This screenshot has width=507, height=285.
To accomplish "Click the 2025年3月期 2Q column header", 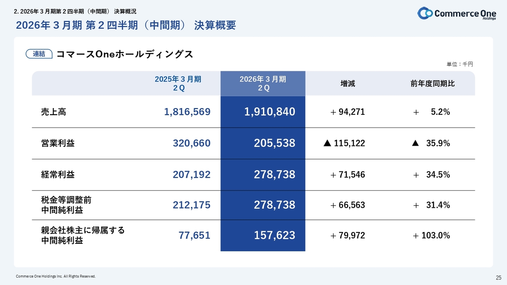I will pos(178,84).
